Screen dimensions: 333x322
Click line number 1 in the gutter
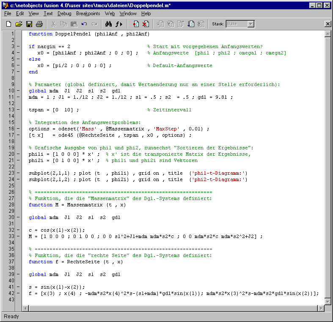(x=13, y=34)
